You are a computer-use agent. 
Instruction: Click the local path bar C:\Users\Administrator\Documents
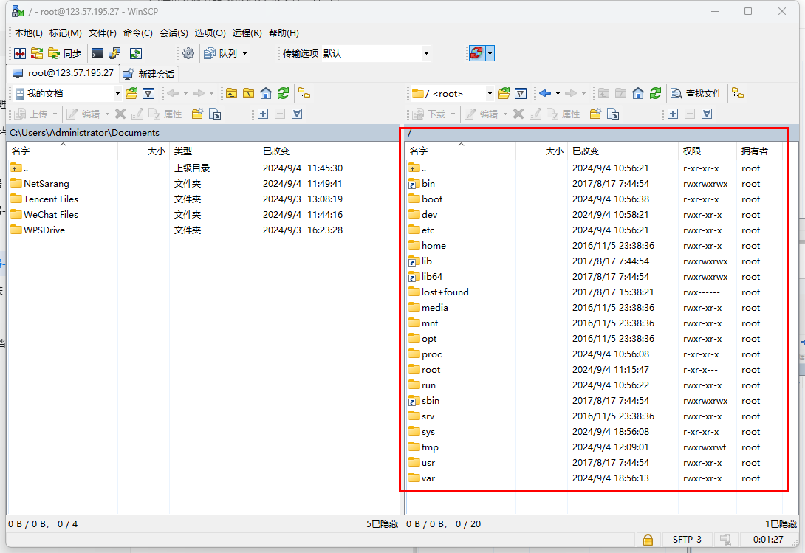203,132
